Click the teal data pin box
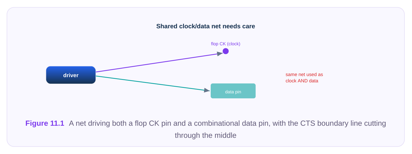This screenshot has height=154, width=412. (233, 91)
